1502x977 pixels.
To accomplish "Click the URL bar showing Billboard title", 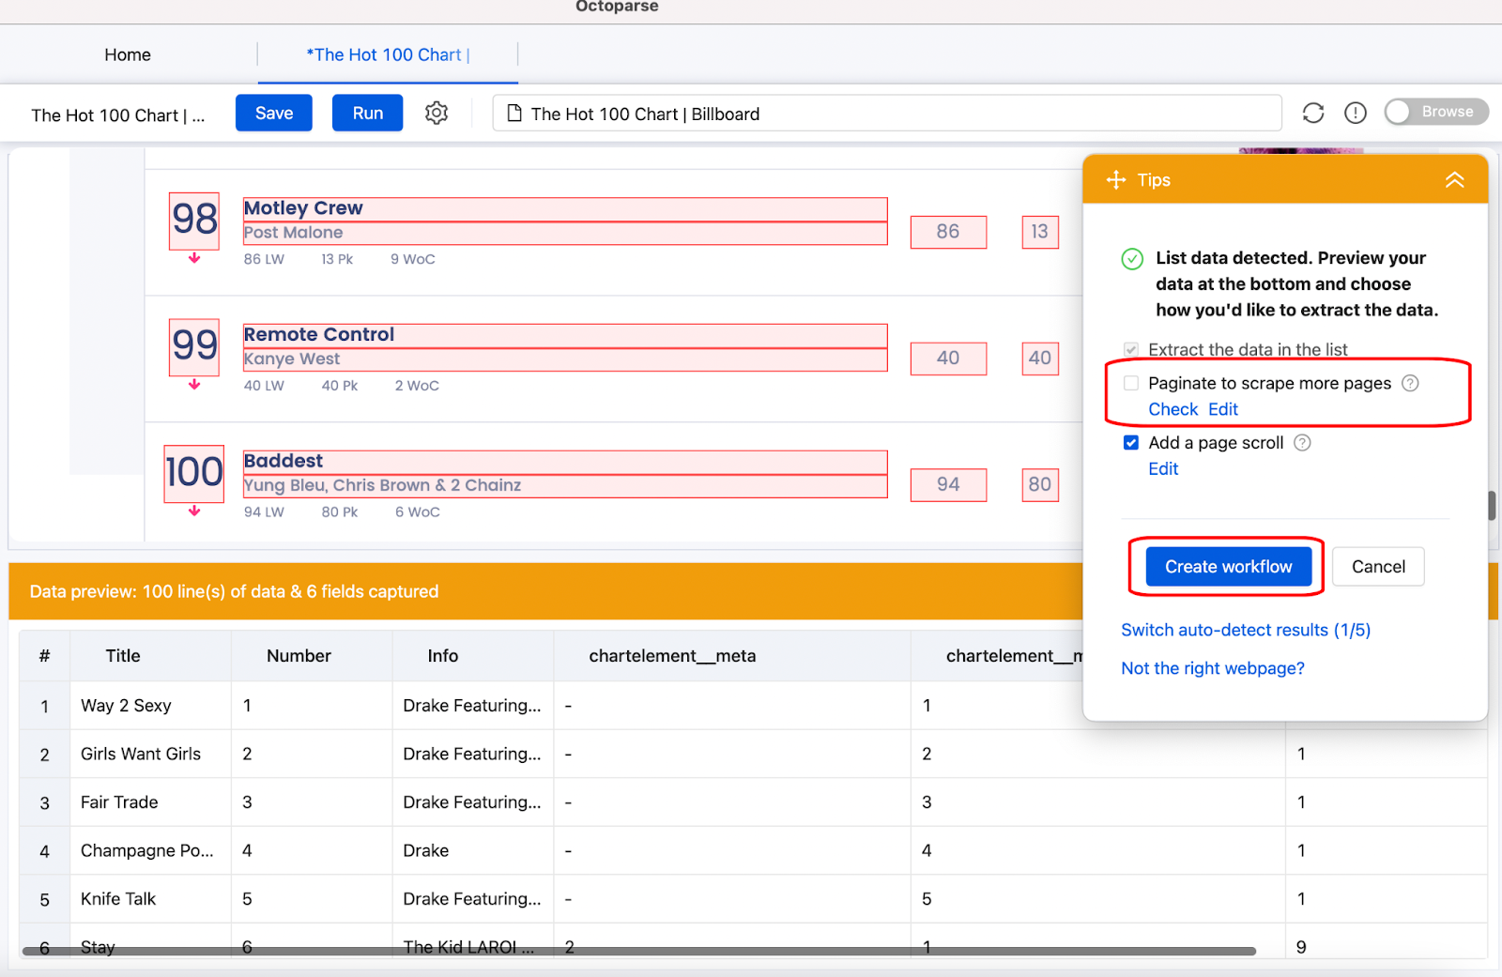I will 887,114.
